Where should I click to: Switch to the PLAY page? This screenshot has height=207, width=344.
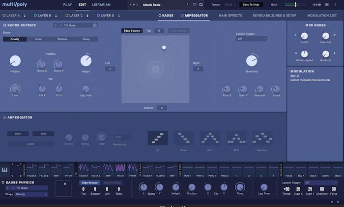[x=67, y=4]
